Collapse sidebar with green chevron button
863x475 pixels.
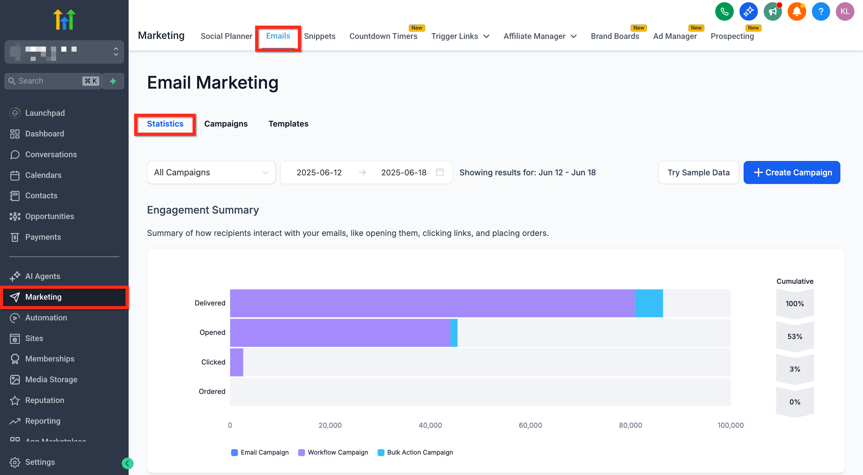[127, 463]
